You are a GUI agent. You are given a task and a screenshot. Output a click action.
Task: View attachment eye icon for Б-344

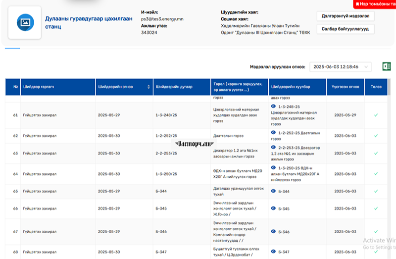coord(273,191)
